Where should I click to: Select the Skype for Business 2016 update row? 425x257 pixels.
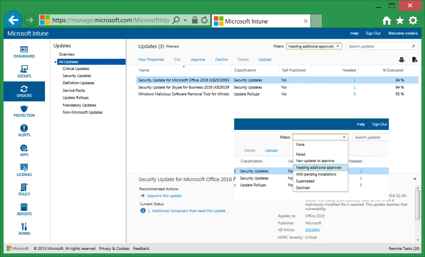(x=277, y=87)
